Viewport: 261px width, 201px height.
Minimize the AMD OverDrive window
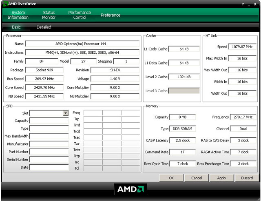pyautogui.click(x=249, y=4)
